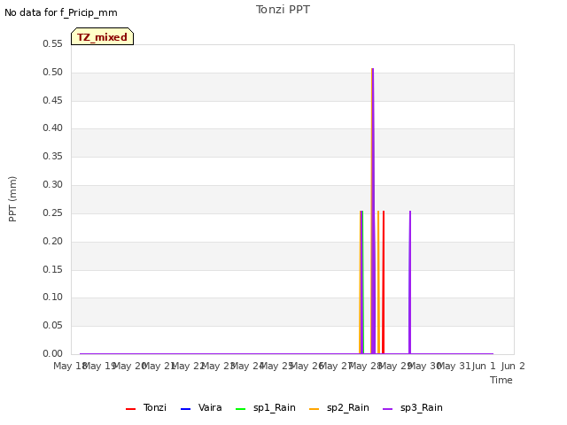567x425 pixels.
Task: Click the 0.55 y-axis tick label
Action: 53,43
